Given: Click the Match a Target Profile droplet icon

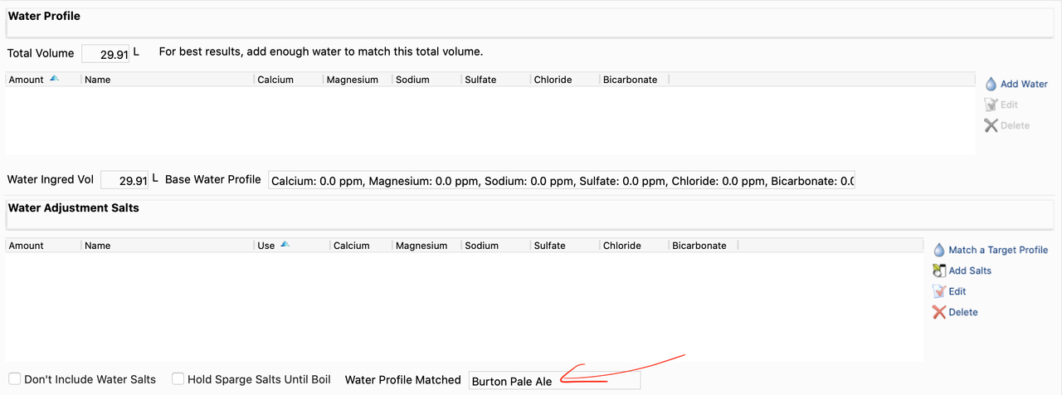Looking at the screenshot, I should (x=939, y=250).
